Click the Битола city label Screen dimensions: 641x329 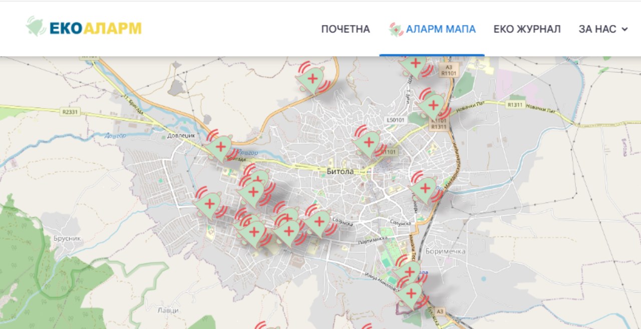point(340,171)
